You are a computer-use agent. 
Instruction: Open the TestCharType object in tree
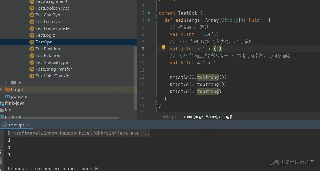coord(49,15)
